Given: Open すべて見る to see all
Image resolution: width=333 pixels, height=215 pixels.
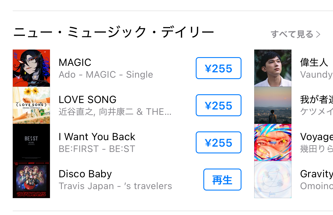Looking at the screenshot, I should [295, 34].
